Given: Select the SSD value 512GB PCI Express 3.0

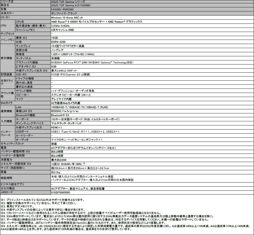Looking at the screenshot, I should tap(71, 75).
